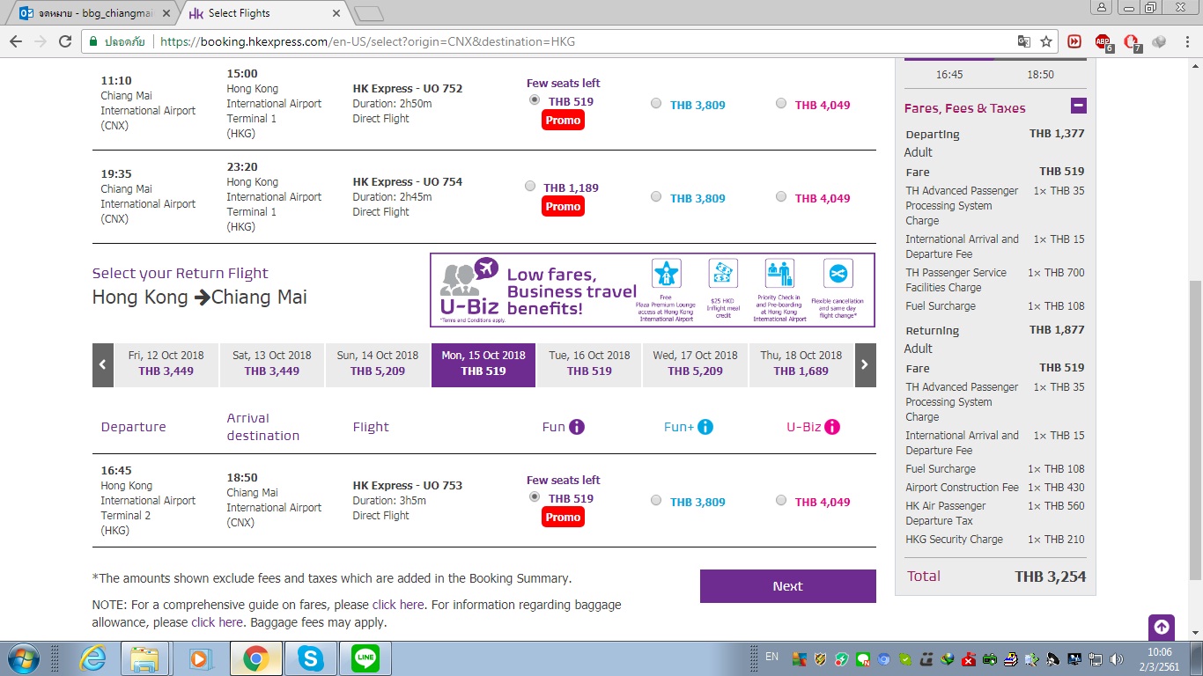Choose THB 3,809 Fun+ fare for UO 754
The image size is (1203, 676).
click(x=656, y=196)
